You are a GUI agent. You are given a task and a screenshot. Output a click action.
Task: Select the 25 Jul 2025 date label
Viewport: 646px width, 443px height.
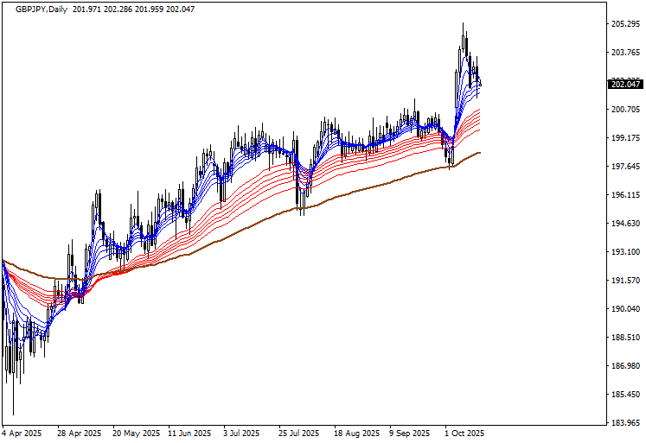coord(298,434)
